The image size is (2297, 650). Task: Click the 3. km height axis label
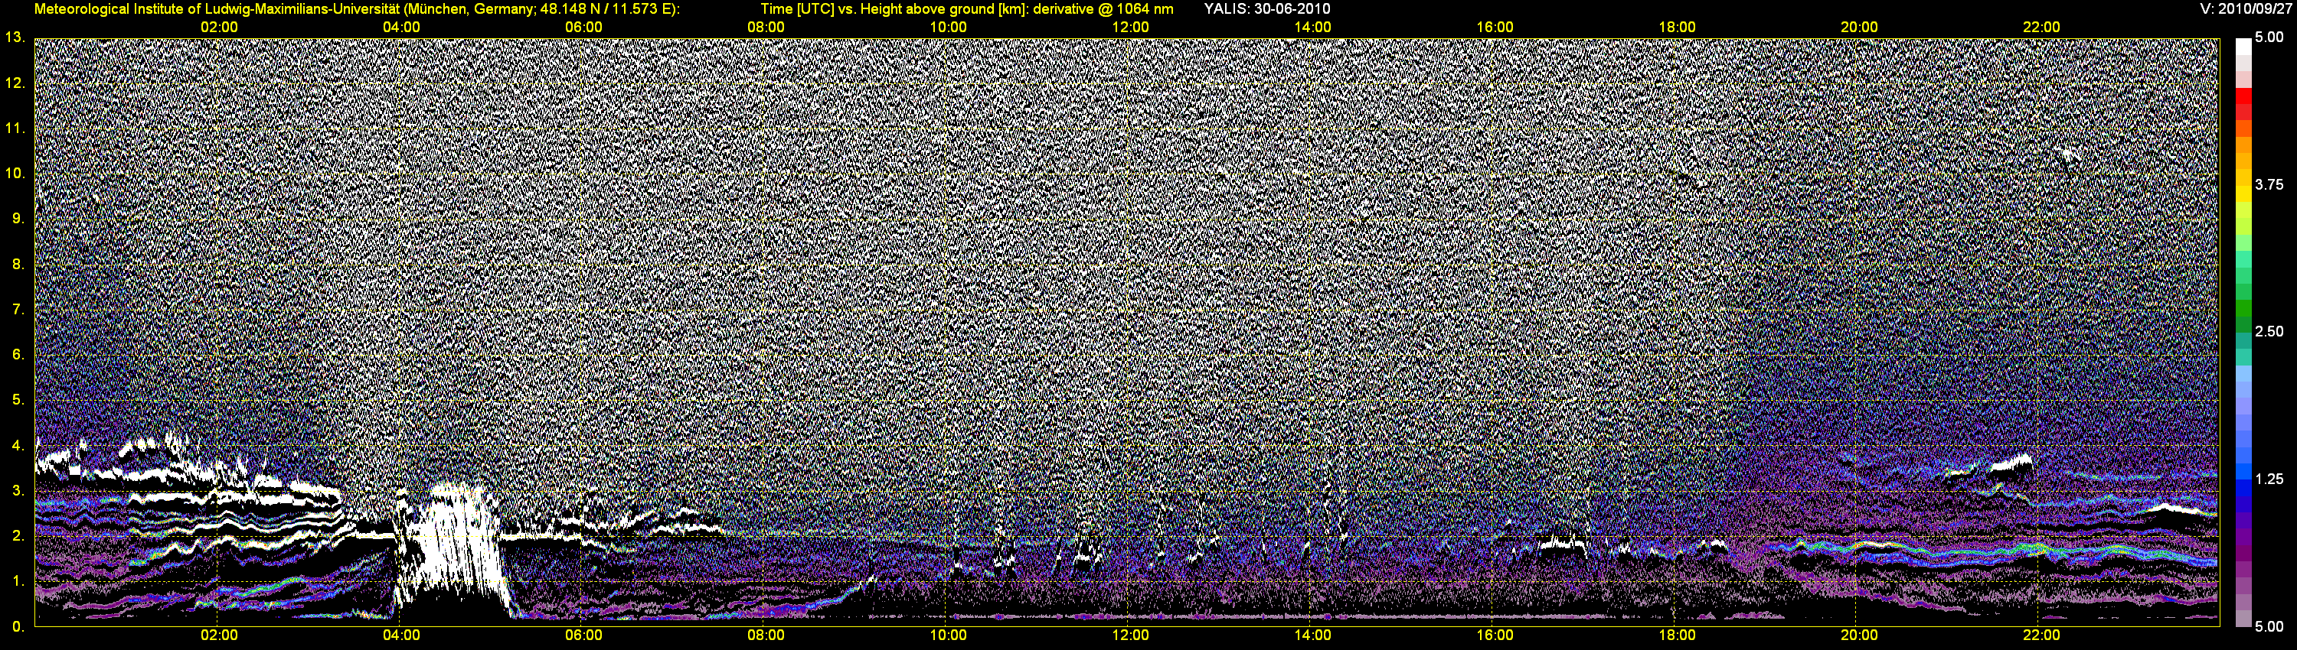pyautogui.click(x=18, y=491)
